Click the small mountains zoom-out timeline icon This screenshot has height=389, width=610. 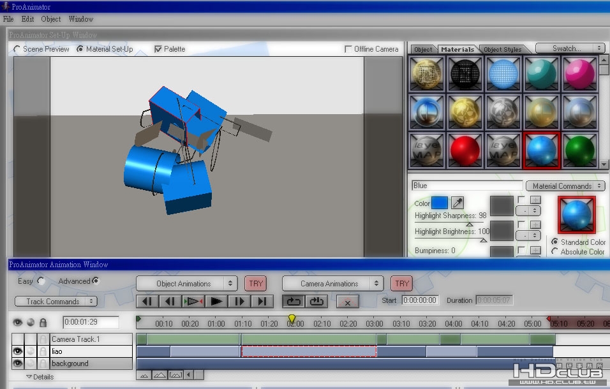click(144, 376)
